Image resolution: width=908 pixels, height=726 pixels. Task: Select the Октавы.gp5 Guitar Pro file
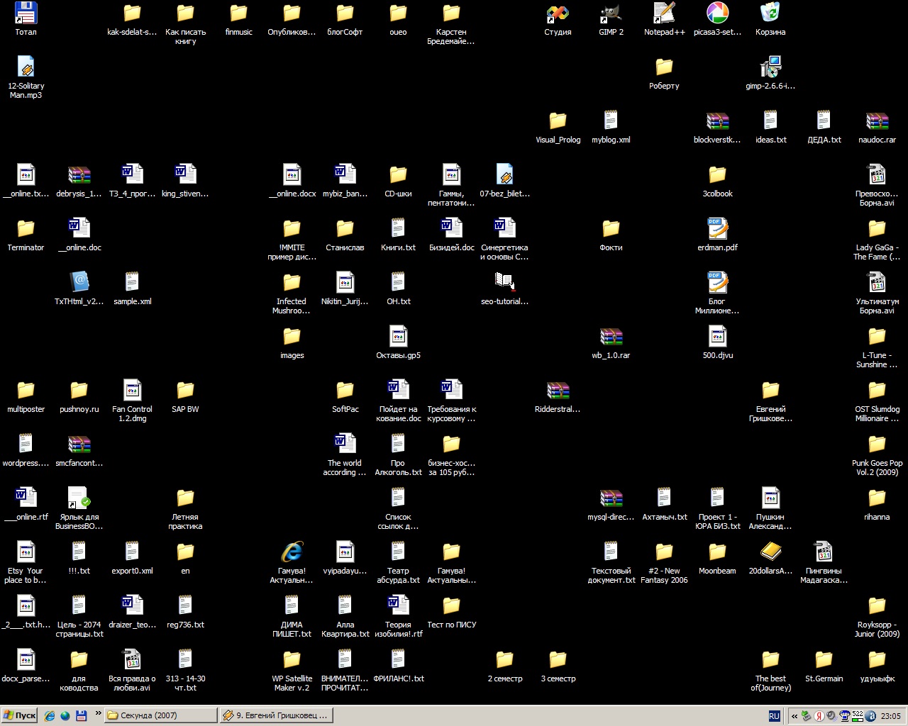(x=398, y=337)
